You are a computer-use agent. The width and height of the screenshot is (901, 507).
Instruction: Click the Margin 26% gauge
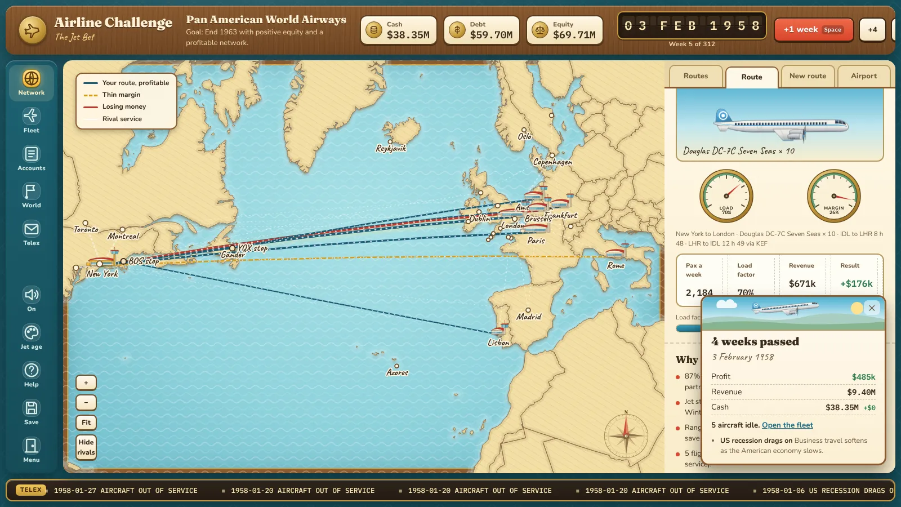[x=834, y=196]
